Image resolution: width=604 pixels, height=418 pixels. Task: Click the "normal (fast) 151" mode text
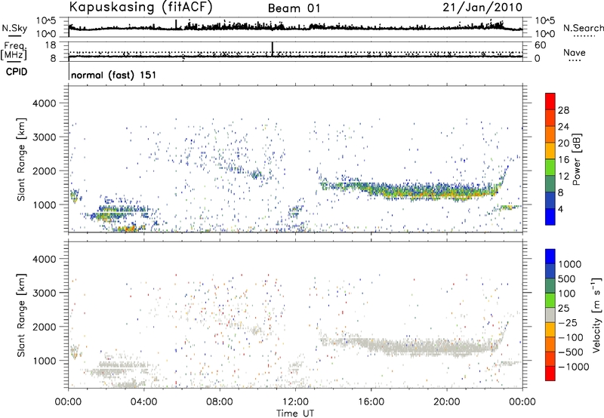click(x=114, y=75)
